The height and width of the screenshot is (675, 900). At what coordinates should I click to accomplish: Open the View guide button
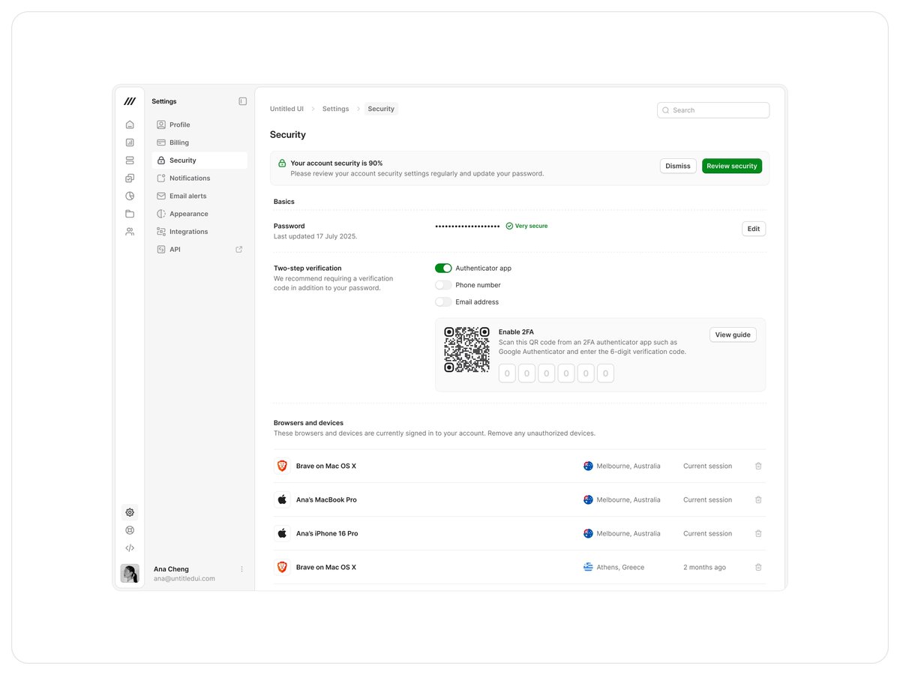click(x=733, y=335)
